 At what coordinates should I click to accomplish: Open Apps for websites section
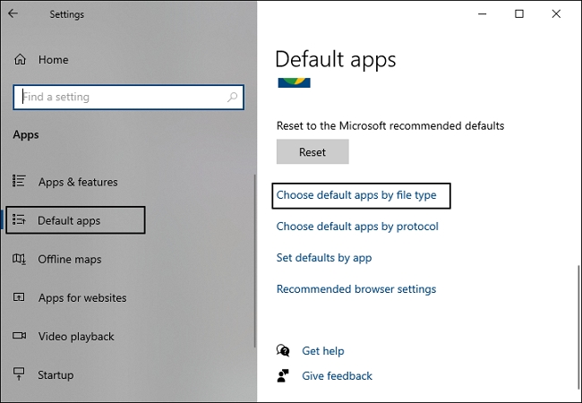[x=82, y=297]
